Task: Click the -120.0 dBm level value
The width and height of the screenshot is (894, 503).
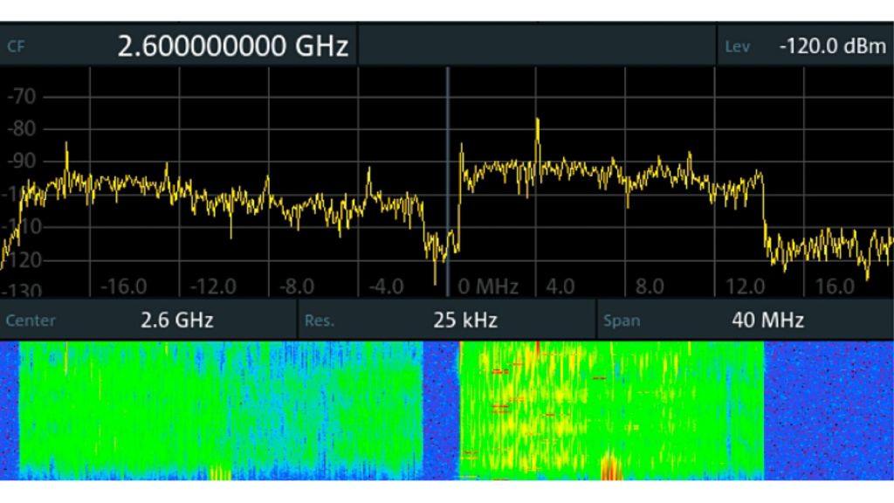Action: [x=832, y=46]
